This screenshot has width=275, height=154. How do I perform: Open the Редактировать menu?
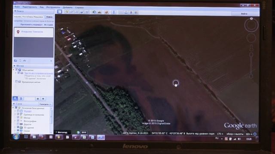[x=30, y=7]
